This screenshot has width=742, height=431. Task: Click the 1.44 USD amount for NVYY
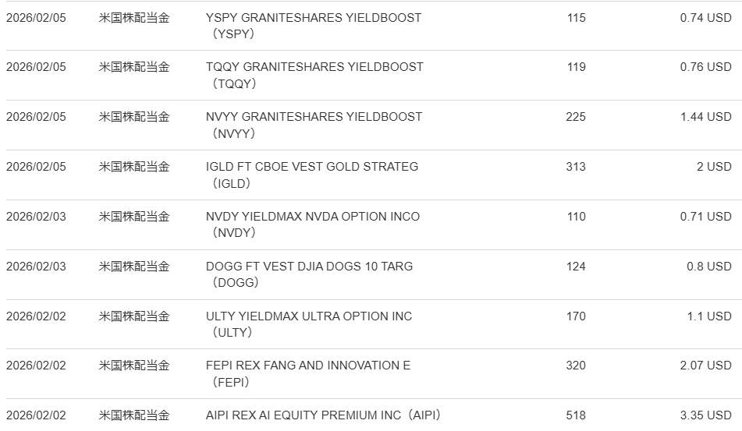pos(705,117)
